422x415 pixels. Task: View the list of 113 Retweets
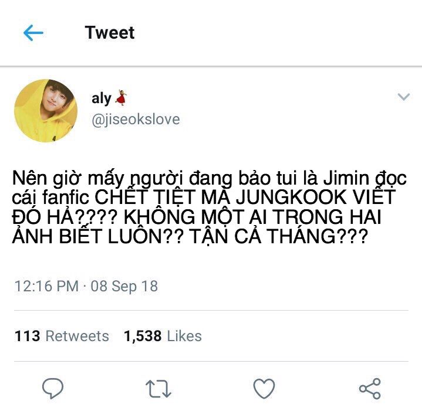(62, 336)
